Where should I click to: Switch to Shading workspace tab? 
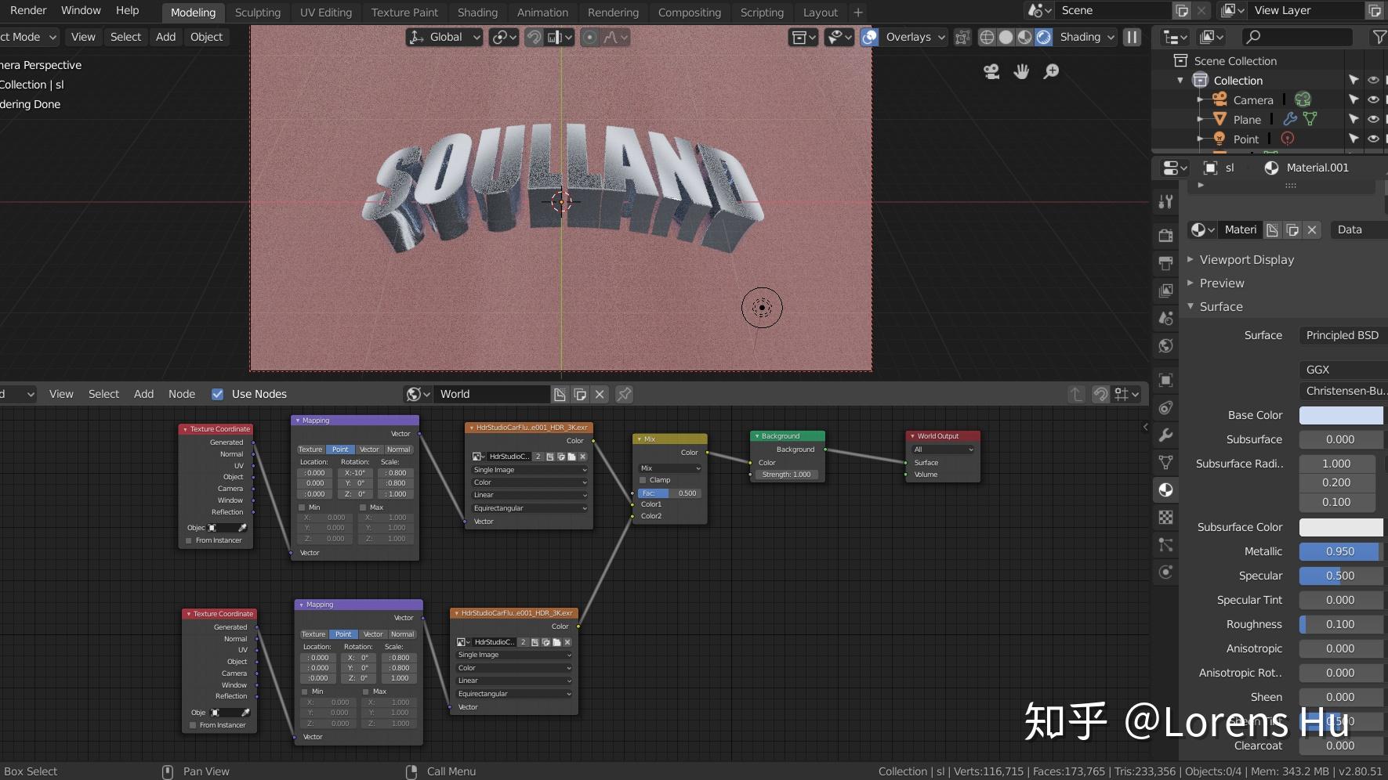pos(477,13)
